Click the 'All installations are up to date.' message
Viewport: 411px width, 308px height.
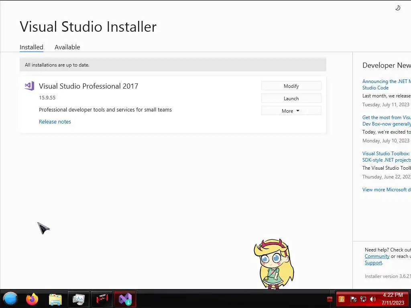(x=57, y=65)
